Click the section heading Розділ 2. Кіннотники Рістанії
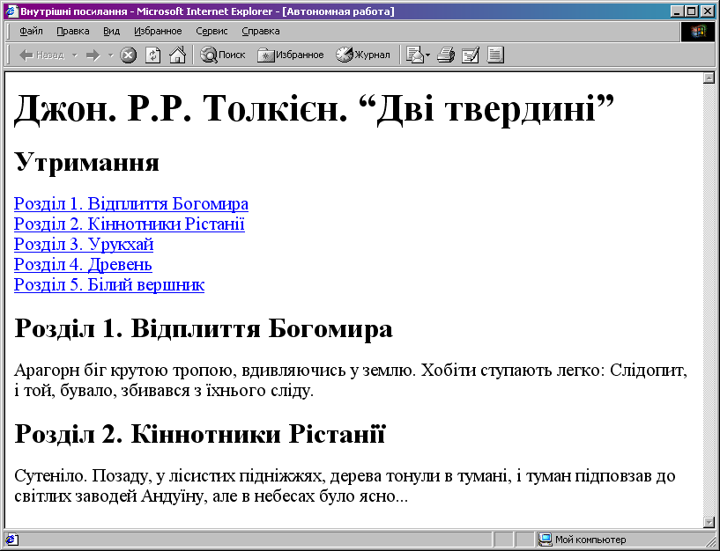The width and height of the screenshot is (720, 551). point(200,434)
